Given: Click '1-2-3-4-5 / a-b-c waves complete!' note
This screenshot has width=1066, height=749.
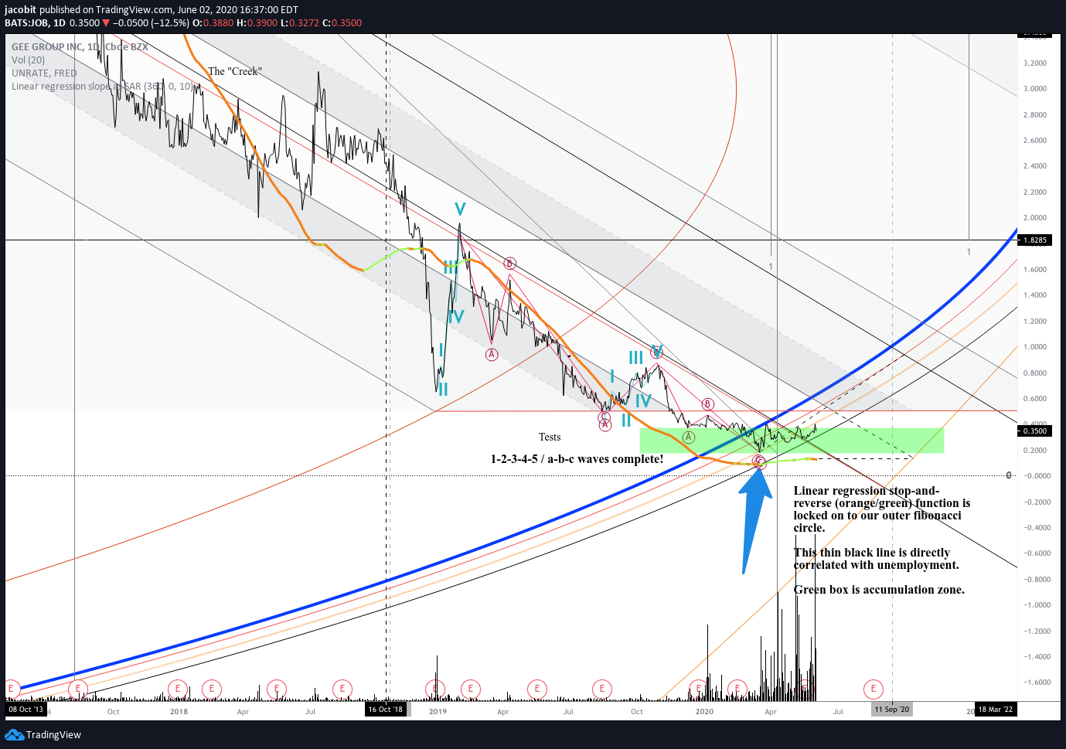Looking at the screenshot, I should pyautogui.click(x=577, y=459).
